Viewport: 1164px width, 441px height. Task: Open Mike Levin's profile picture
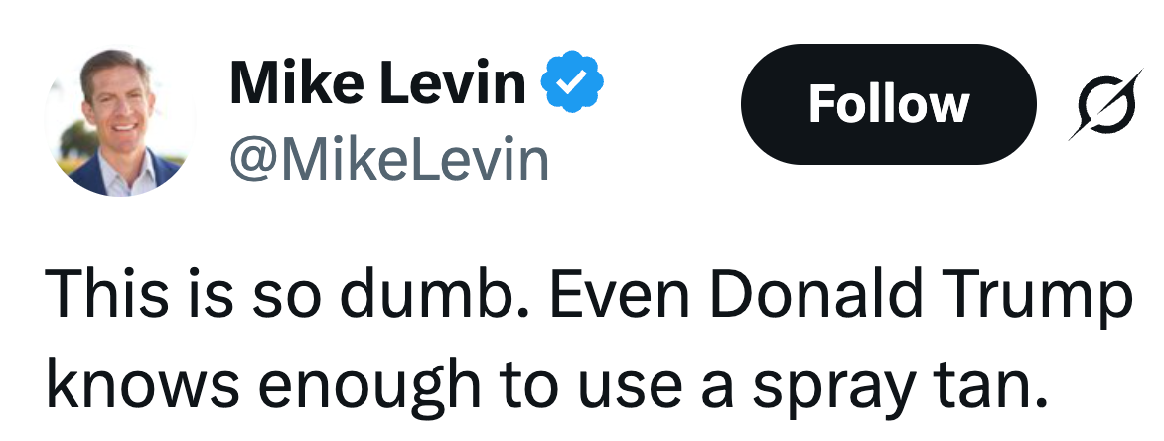[119, 122]
